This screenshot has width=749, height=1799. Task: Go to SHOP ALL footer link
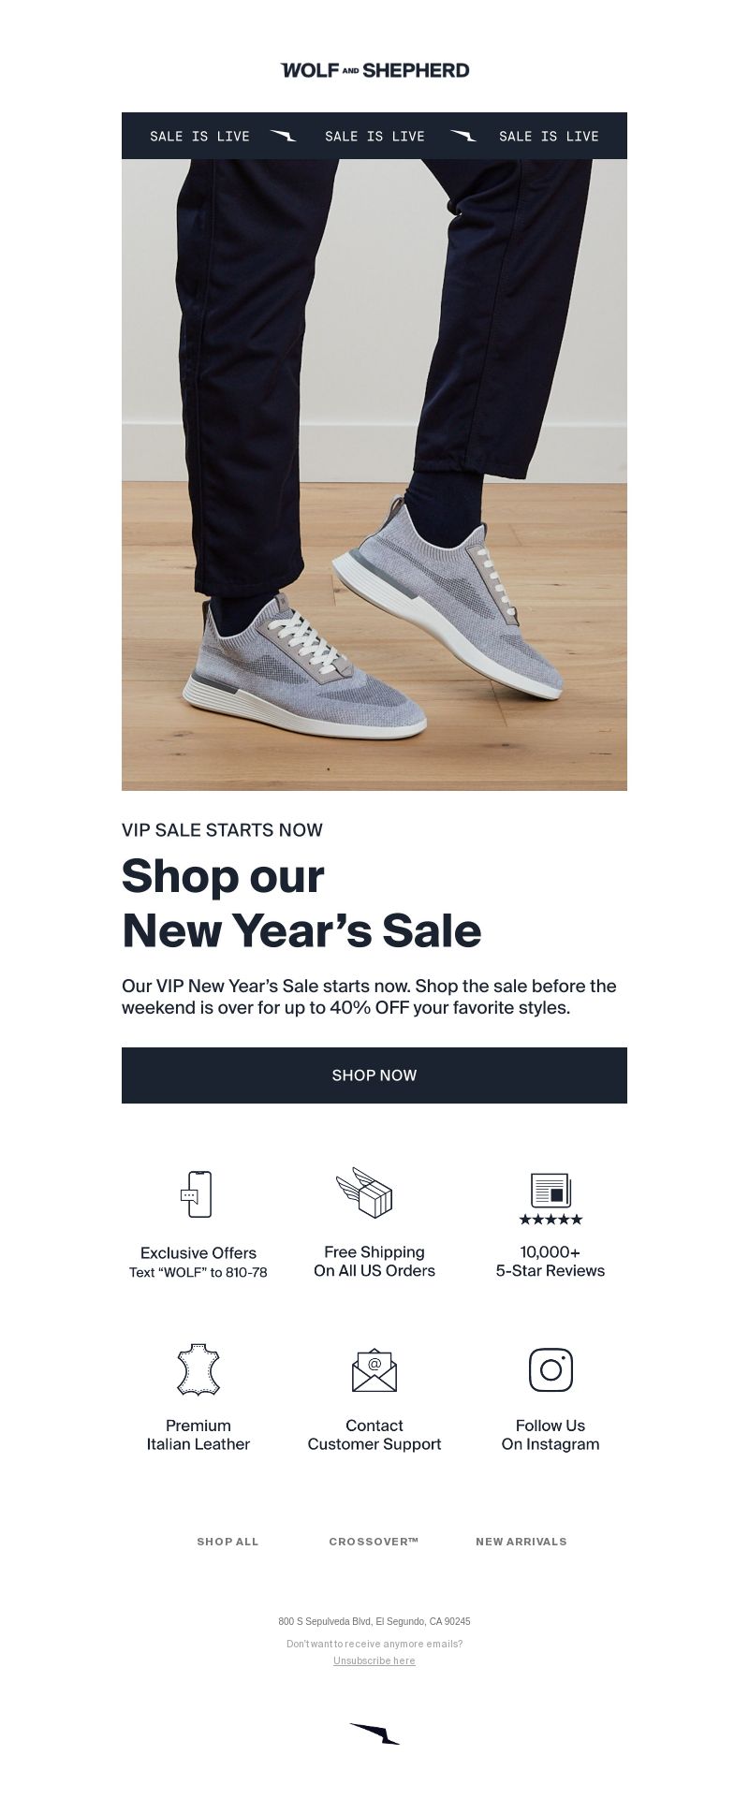coord(228,1542)
